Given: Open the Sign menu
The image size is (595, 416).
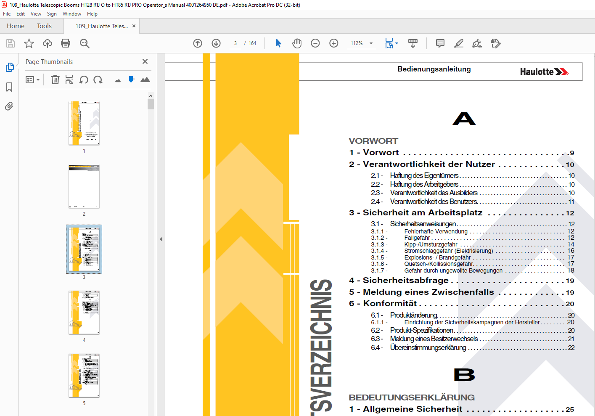Looking at the screenshot, I should tap(52, 14).
